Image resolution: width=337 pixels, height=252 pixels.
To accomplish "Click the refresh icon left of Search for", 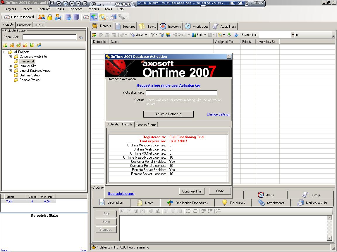I will pos(236,35).
